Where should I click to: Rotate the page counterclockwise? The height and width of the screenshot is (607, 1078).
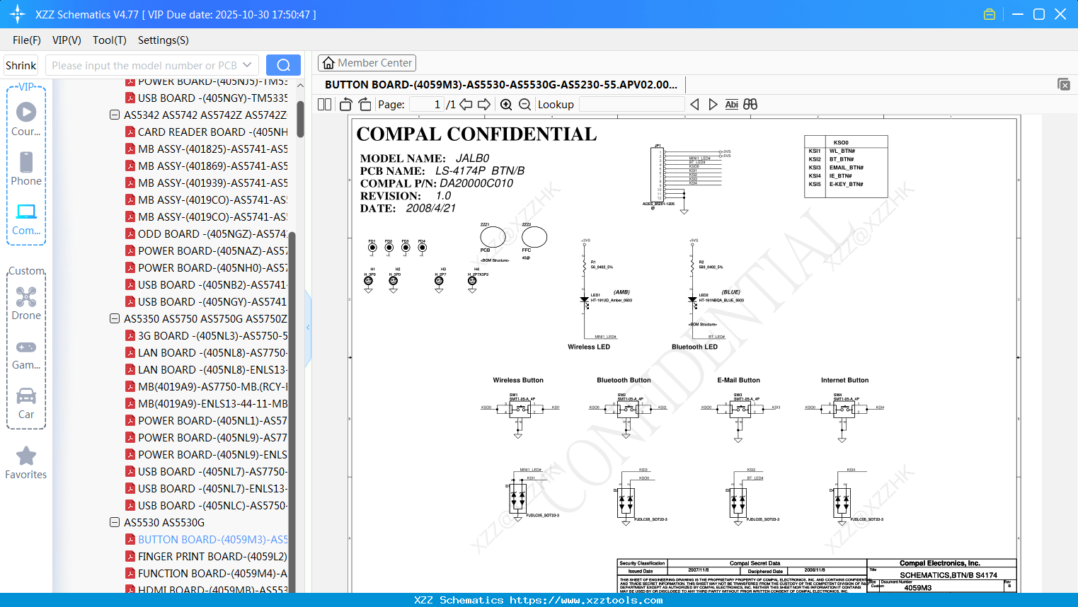[x=345, y=104]
